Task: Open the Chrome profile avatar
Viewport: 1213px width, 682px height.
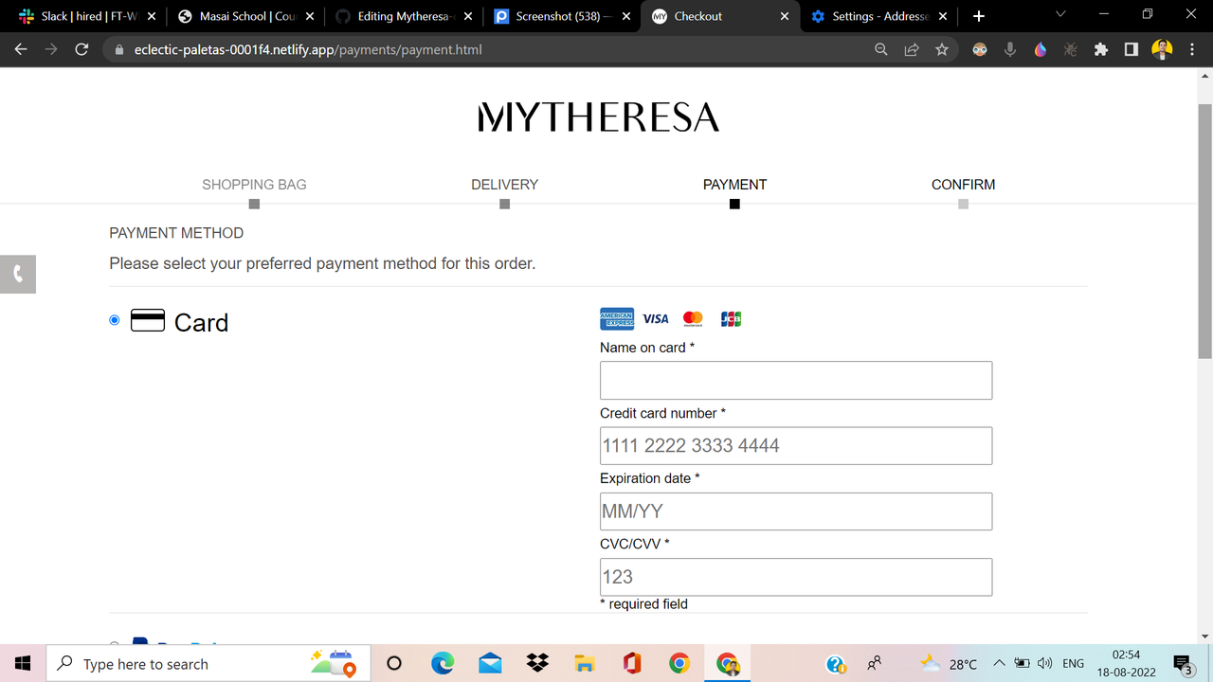Action: [1162, 49]
